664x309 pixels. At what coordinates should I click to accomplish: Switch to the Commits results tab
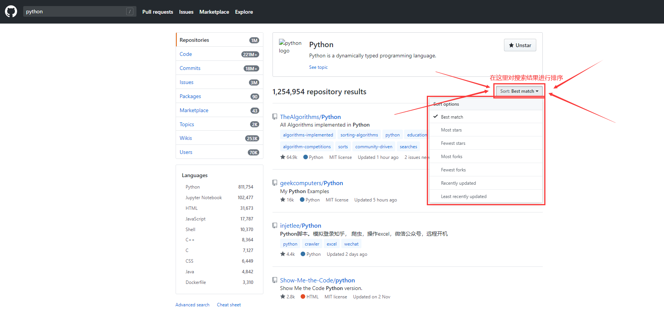pyautogui.click(x=190, y=68)
